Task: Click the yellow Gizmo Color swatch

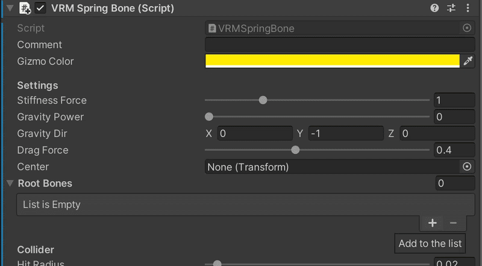Action: pos(332,61)
